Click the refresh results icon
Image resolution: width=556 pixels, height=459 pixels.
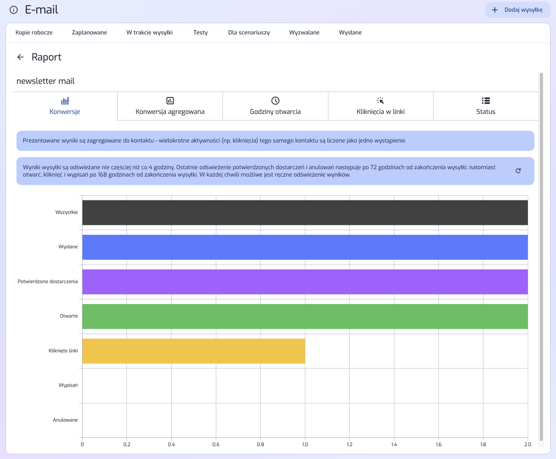(x=518, y=171)
